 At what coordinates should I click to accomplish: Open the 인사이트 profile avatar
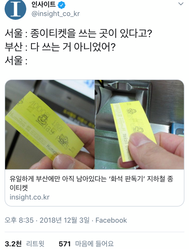15,9
